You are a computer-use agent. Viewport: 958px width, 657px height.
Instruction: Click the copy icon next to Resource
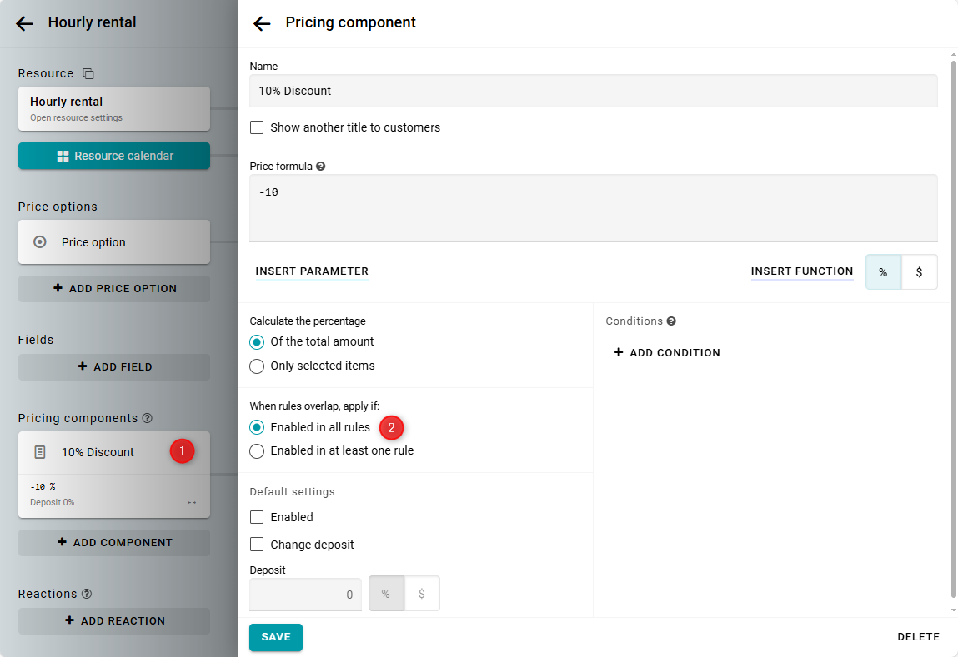tap(88, 74)
